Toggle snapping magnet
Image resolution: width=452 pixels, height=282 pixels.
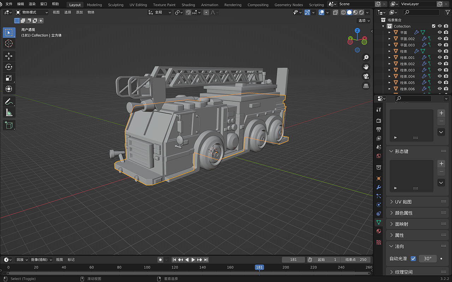[189, 12]
